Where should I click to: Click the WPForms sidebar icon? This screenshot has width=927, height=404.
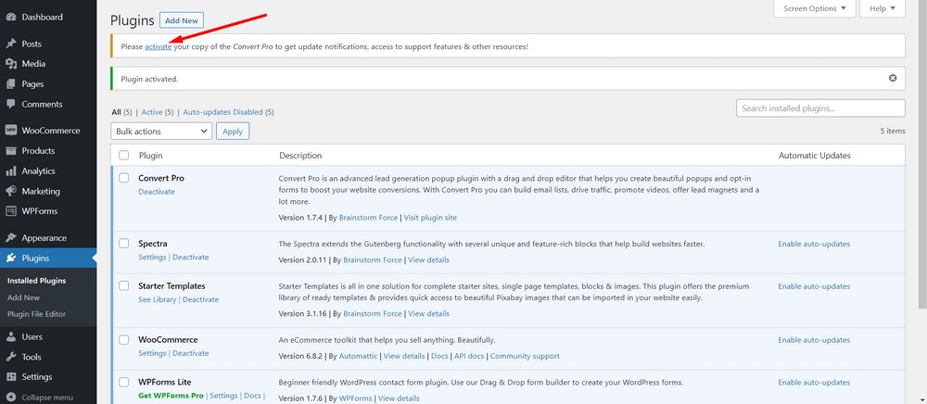point(10,211)
